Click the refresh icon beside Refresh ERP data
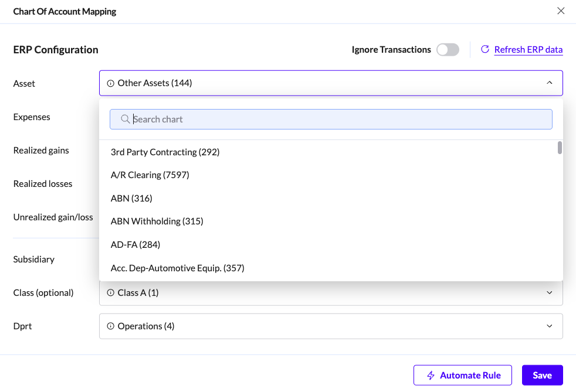This screenshot has width=576, height=392. tap(485, 49)
